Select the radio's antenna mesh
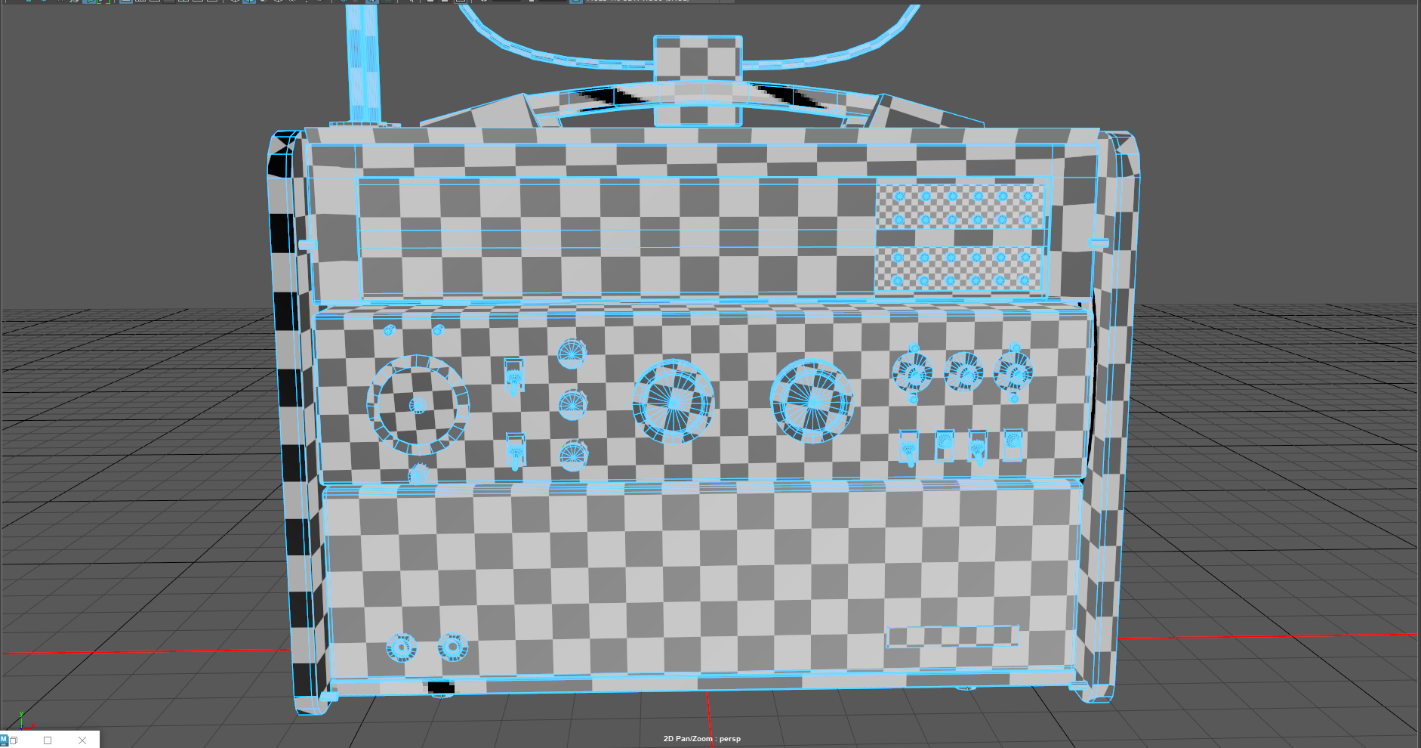The height and width of the screenshot is (748, 1421). 364,64
